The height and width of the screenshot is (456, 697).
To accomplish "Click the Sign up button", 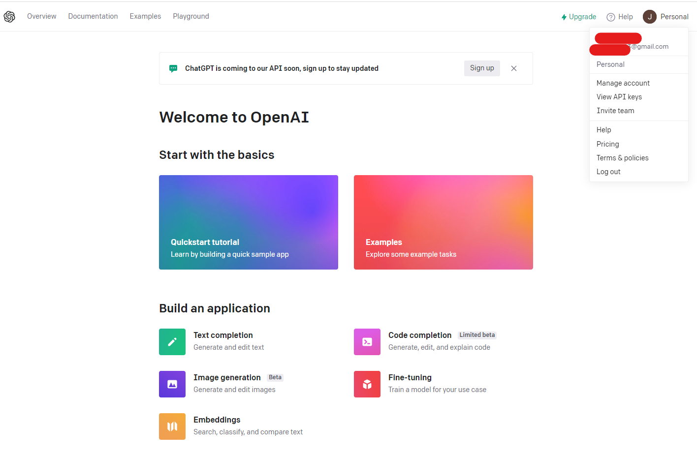I will pos(482,68).
